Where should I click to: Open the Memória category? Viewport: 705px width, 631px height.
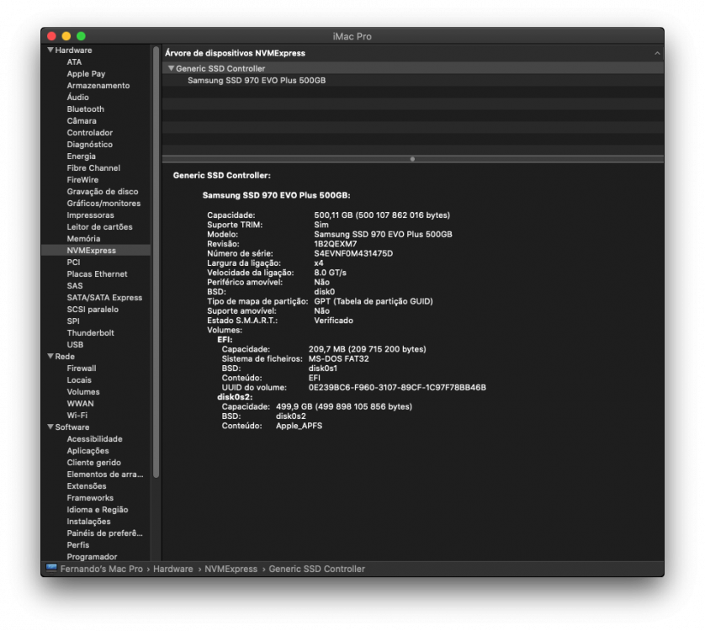click(83, 238)
